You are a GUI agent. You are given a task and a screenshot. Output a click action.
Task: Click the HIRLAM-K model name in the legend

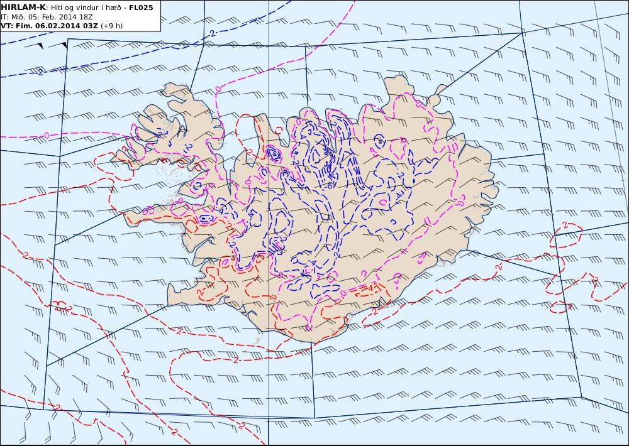pyautogui.click(x=23, y=7)
